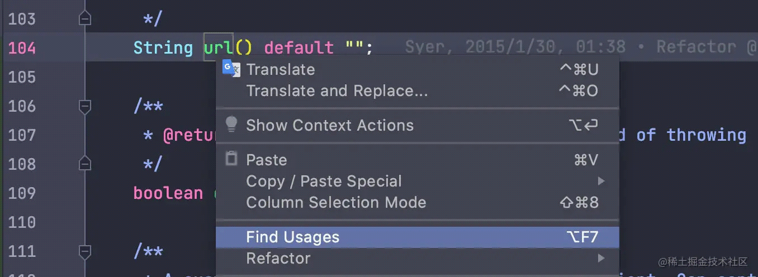The width and height of the screenshot is (758, 277).
Task: Click the String keyword on line 104
Action: click(163, 47)
